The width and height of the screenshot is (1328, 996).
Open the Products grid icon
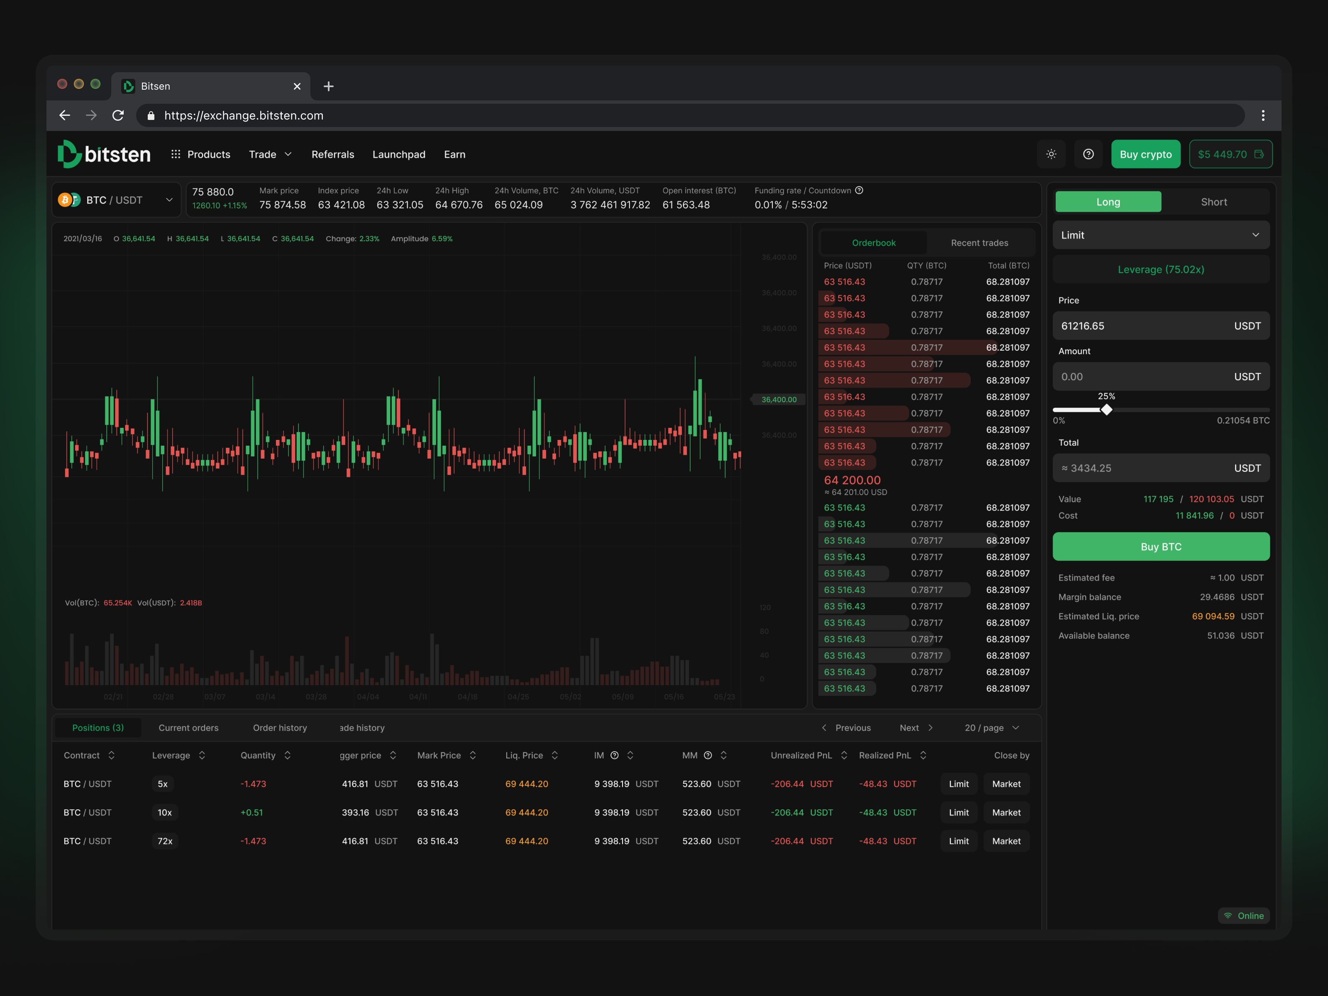pyautogui.click(x=175, y=154)
